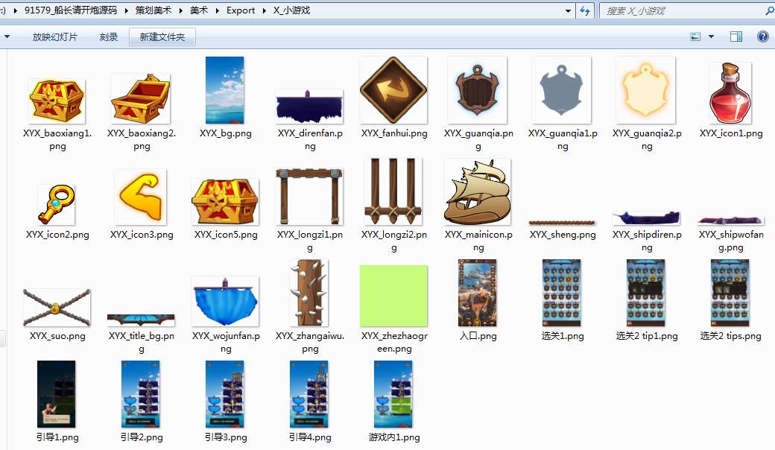
Task: Open the change view options dropdown arrow
Action: click(x=711, y=37)
